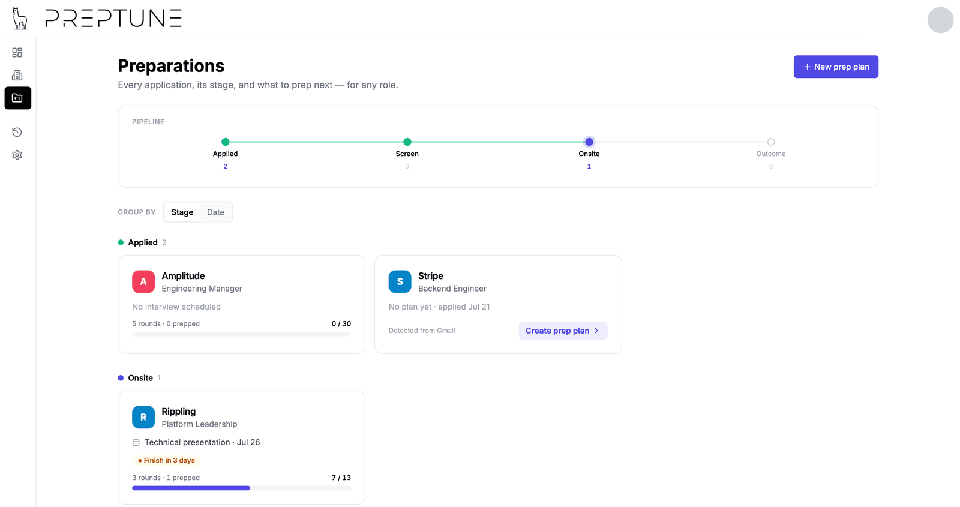
Task: Group preparations by Stage
Action: [x=182, y=212]
